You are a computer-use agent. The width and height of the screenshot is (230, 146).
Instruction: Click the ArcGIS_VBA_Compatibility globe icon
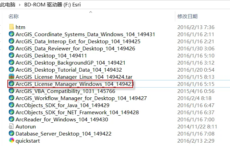(11, 91)
